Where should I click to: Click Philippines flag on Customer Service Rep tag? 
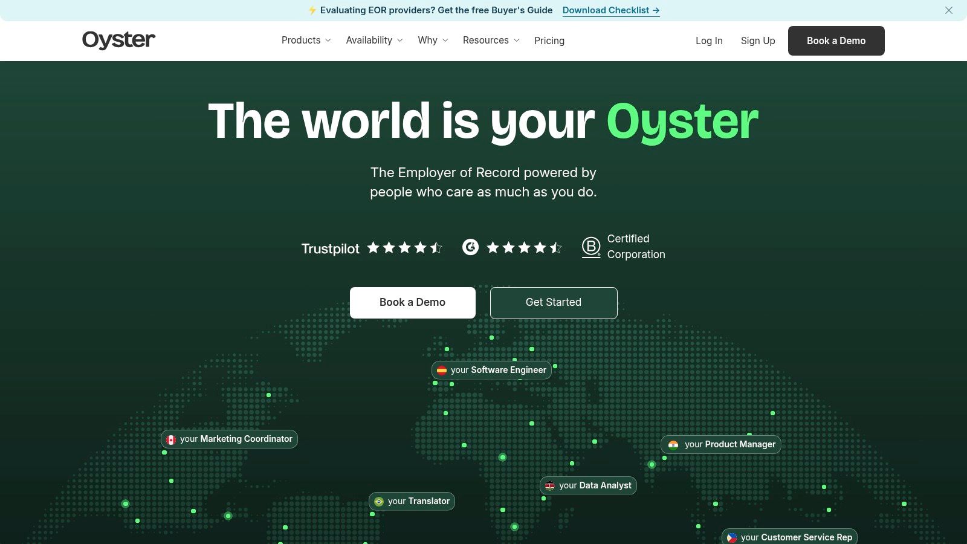[732, 537]
